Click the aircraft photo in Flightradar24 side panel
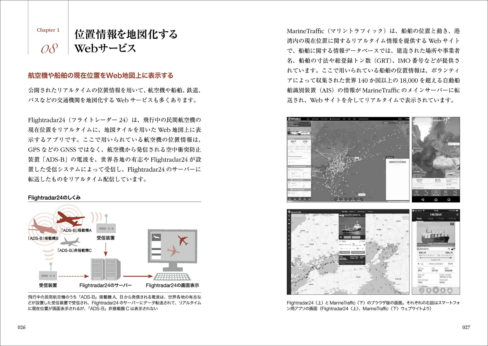The image size is (488, 346). pos(299,132)
